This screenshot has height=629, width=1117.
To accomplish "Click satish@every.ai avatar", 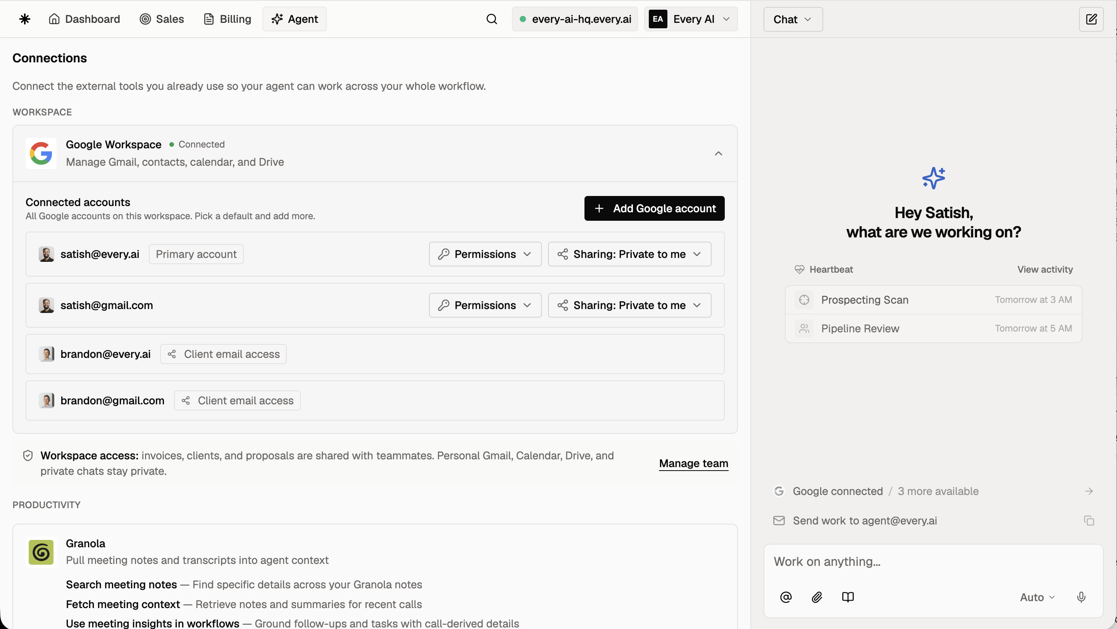I will [47, 254].
